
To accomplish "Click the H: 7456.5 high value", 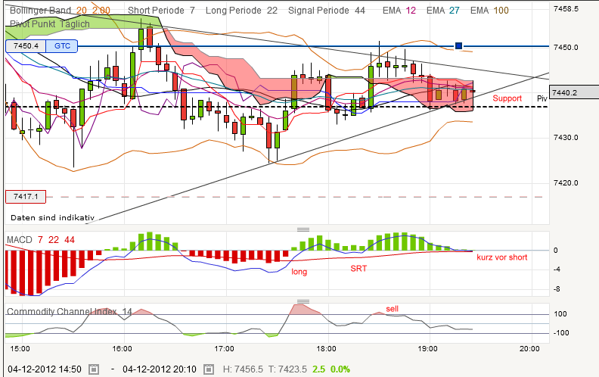I will [243, 369].
